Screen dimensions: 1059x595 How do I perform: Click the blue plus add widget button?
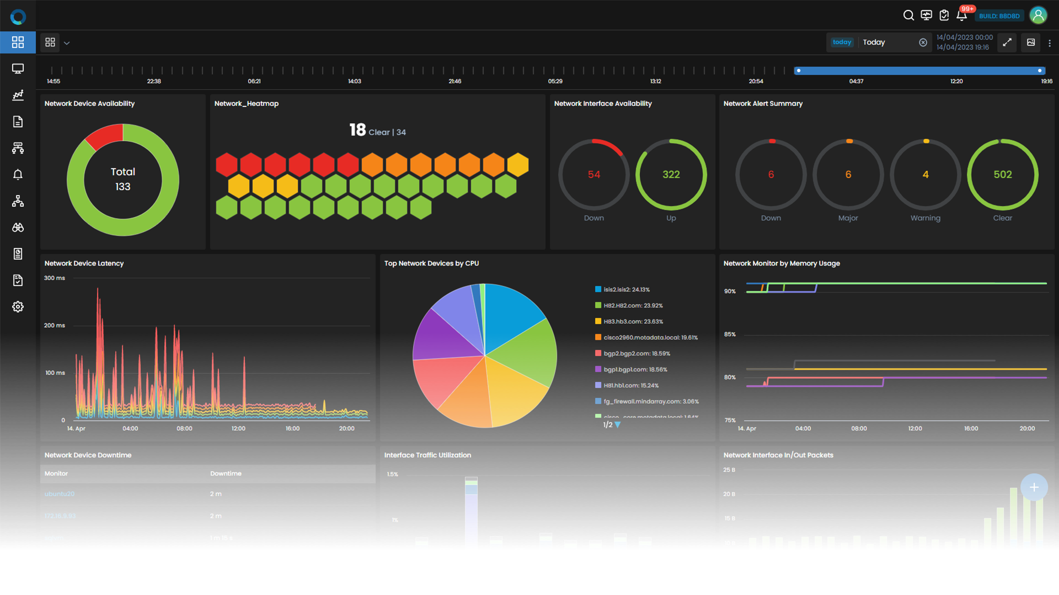coord(1034,487)
